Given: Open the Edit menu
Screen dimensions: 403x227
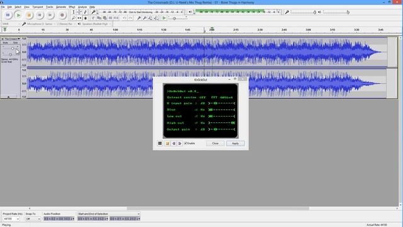Looking at the screenshot, I should 9,7.
